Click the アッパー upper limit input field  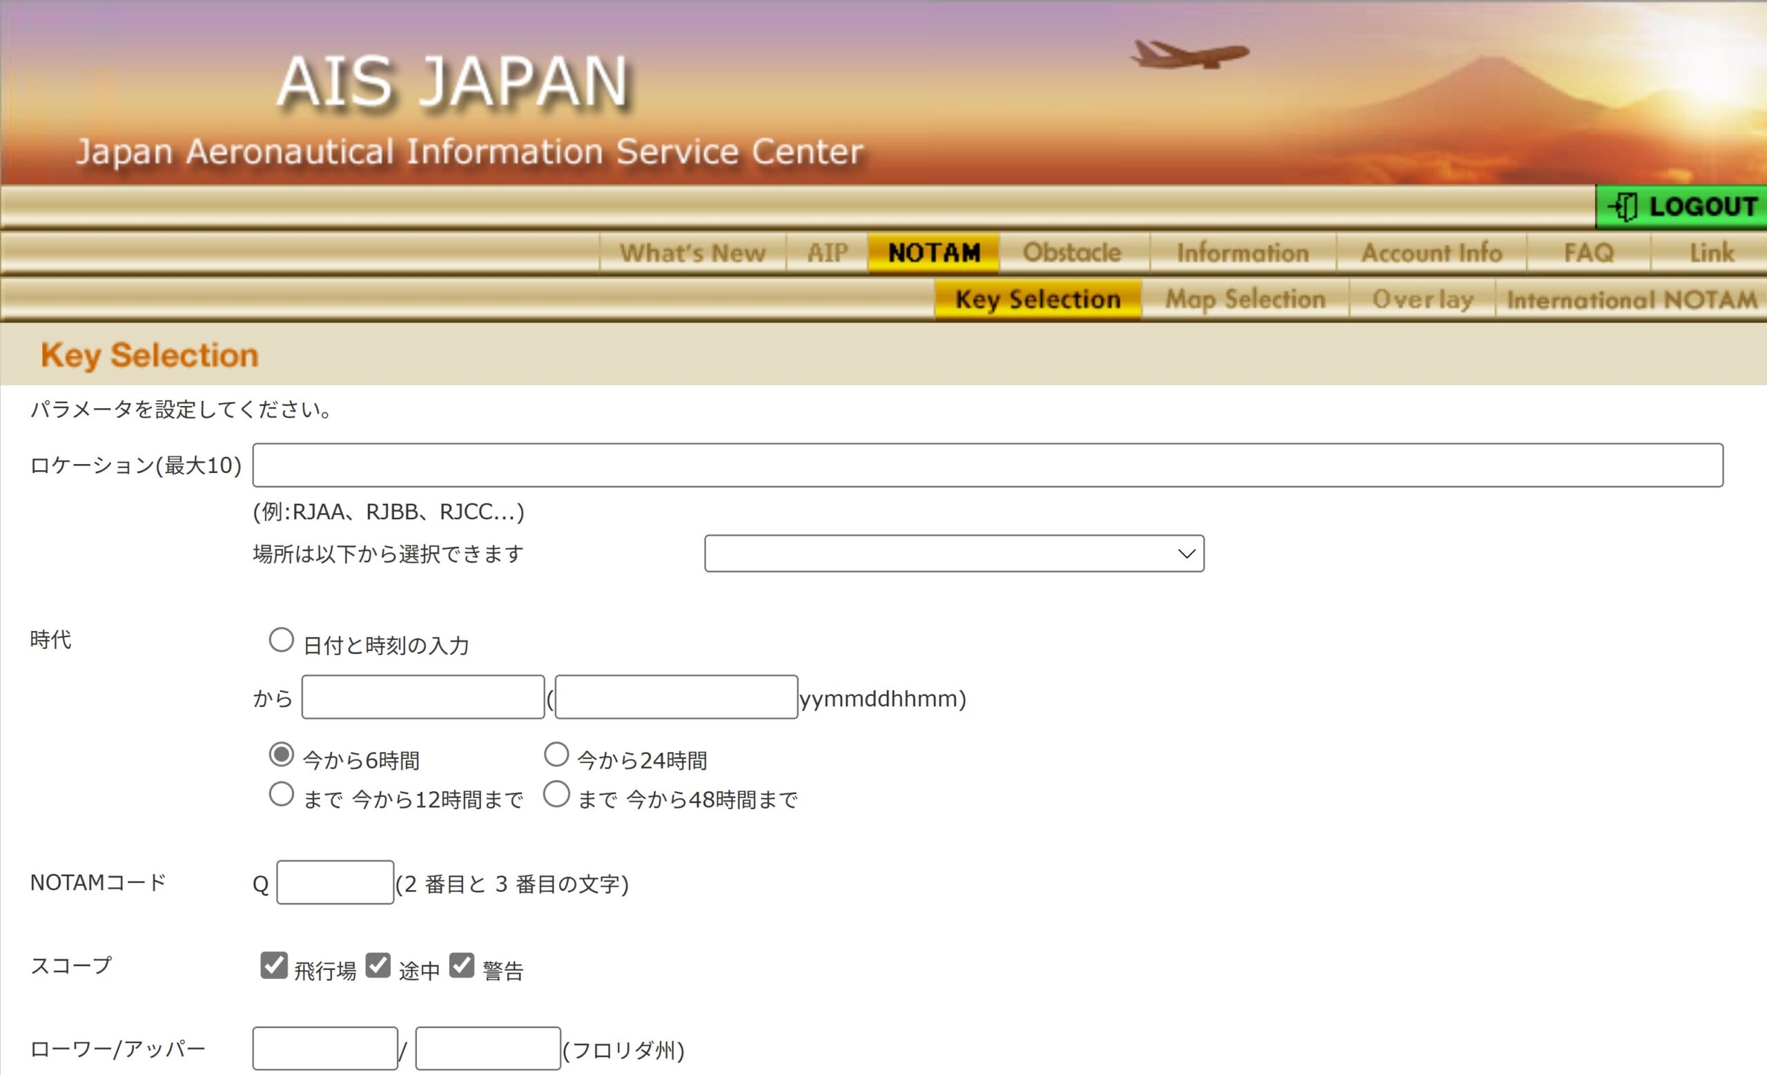coord(487,1049)
